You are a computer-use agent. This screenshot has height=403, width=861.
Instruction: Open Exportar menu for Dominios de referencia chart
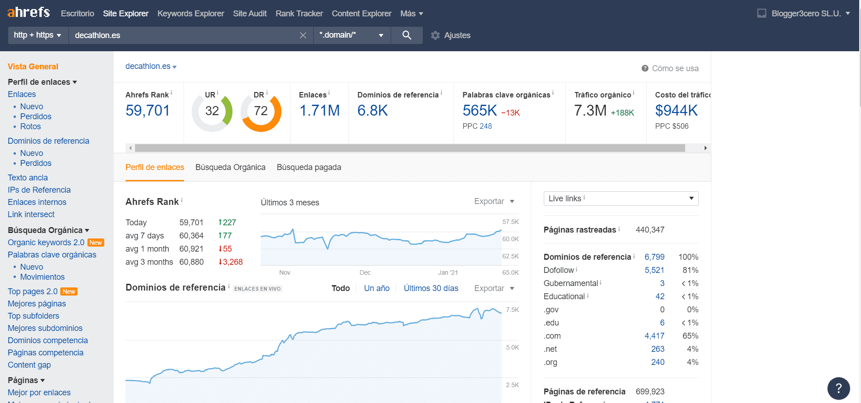(x=494, y=288)
